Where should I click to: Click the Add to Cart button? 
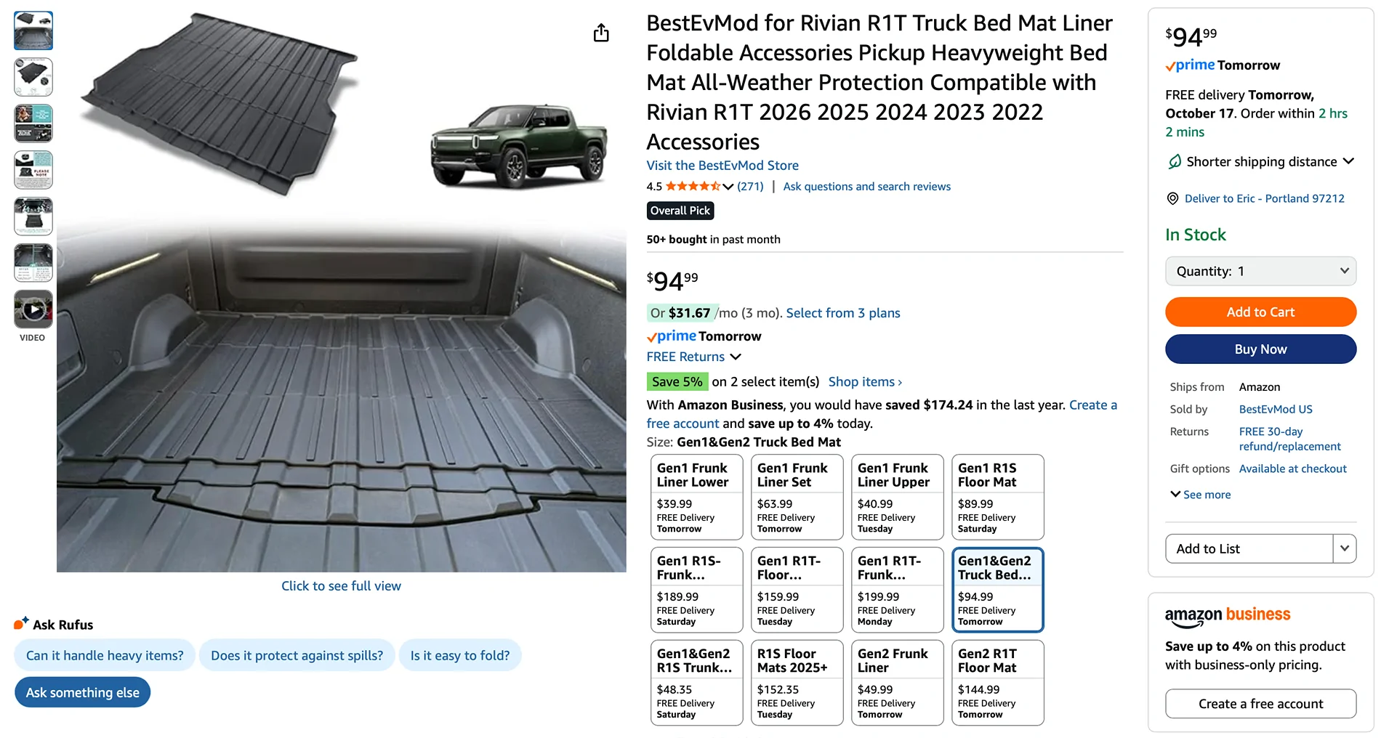pyautogui.click(x=1260, y=312)
